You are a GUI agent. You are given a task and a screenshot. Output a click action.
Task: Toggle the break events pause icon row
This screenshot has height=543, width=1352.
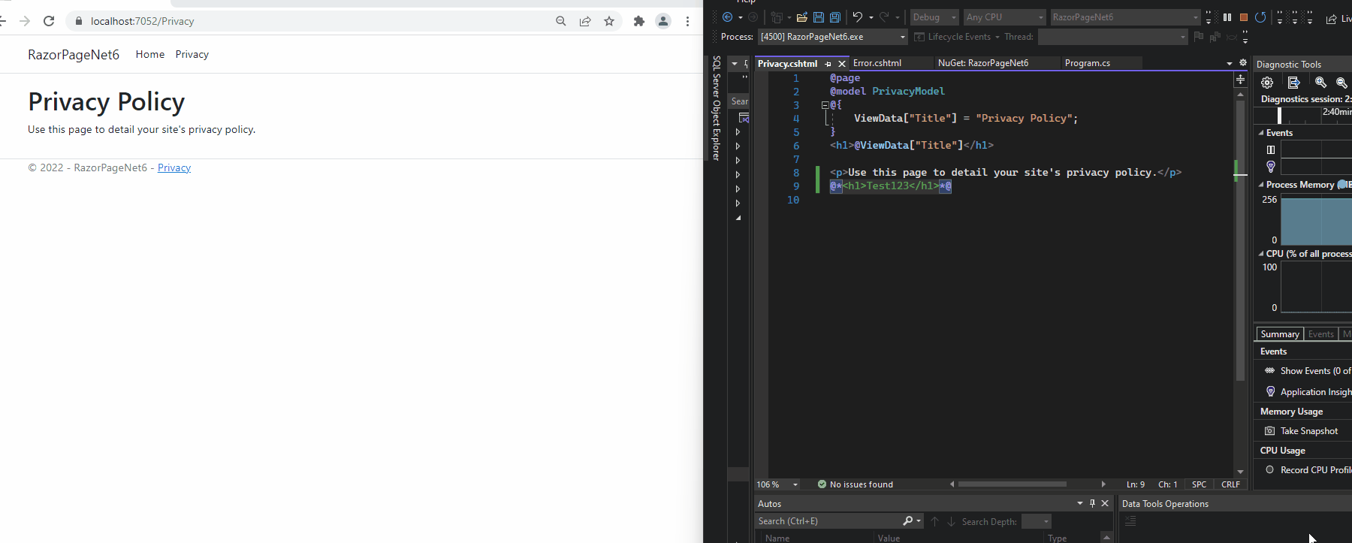pyautogui.click(x=1271, y=149)
